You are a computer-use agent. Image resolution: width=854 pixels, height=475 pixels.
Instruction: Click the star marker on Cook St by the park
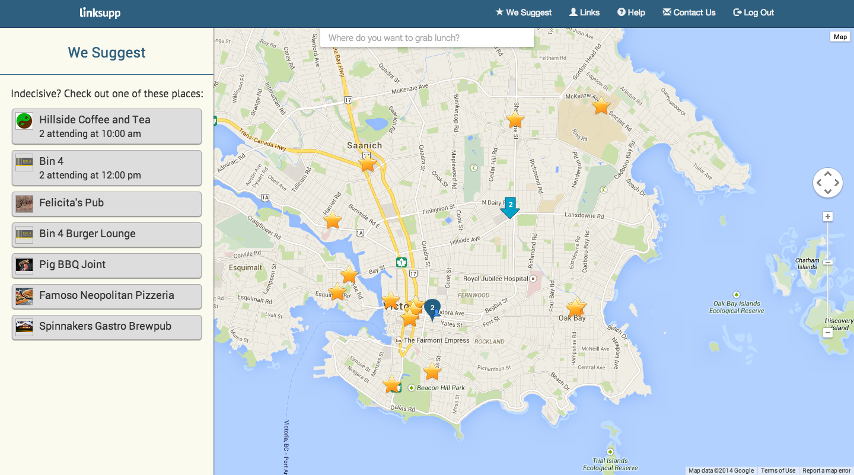pos(432,371)
